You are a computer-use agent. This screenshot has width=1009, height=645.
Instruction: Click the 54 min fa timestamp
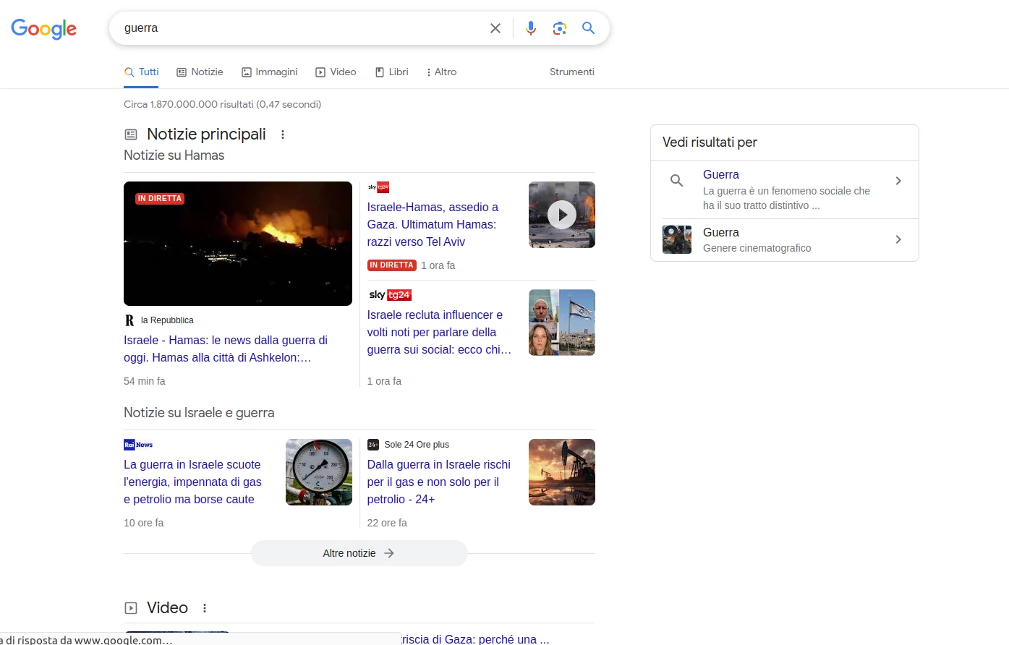click(x=145, y=381)
